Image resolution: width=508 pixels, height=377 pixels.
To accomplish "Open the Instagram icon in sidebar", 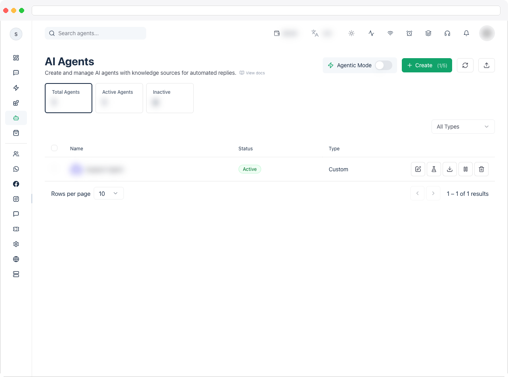I will (x=16, y=199).
